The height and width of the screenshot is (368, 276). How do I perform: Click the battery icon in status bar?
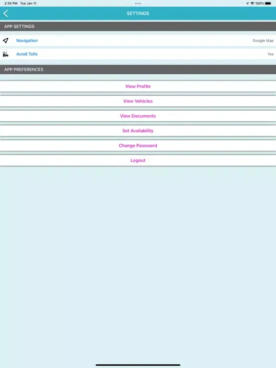tap(268, 3)
